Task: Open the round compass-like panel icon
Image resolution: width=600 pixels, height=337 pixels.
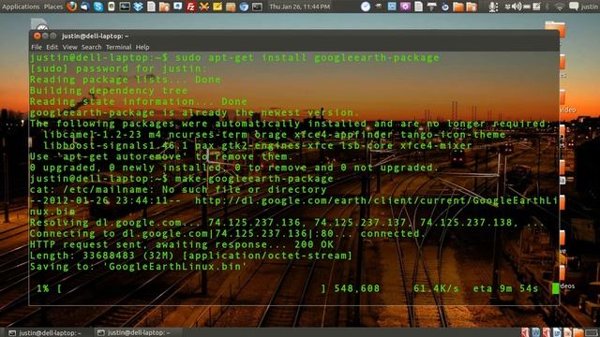Action: tap(366, 7)
